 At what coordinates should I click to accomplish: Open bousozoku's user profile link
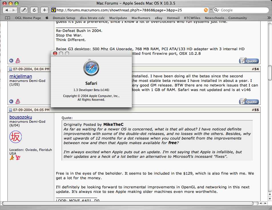pyautogui.click(x=21, y=117)
